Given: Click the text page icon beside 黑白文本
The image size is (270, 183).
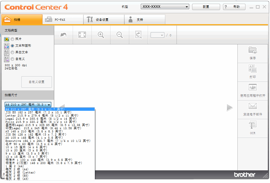Looking at the screenshot, I should pos(7,52).
